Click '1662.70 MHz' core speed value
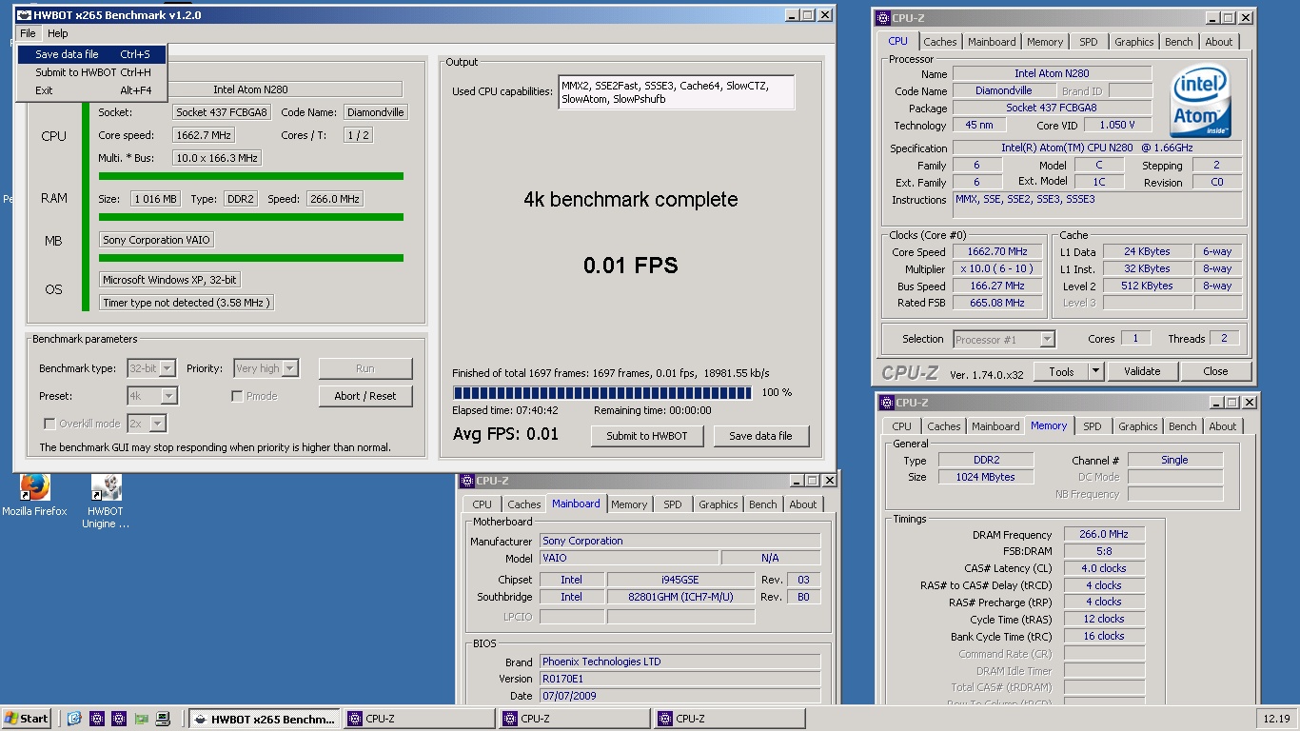The image size is (1300, 731). [x=996, y=251]
